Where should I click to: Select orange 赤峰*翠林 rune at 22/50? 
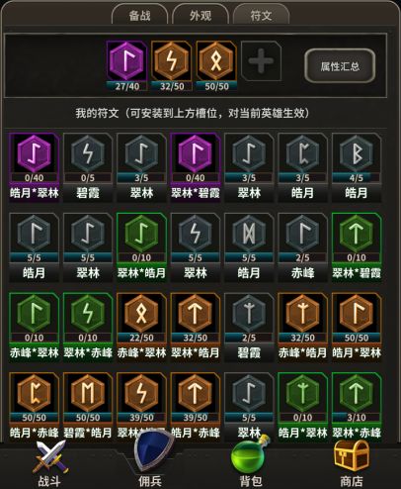coord(141,327)
